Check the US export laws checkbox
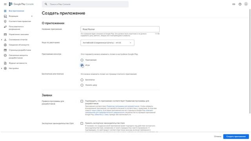This screenshot has height=141, width=251. 82,123
